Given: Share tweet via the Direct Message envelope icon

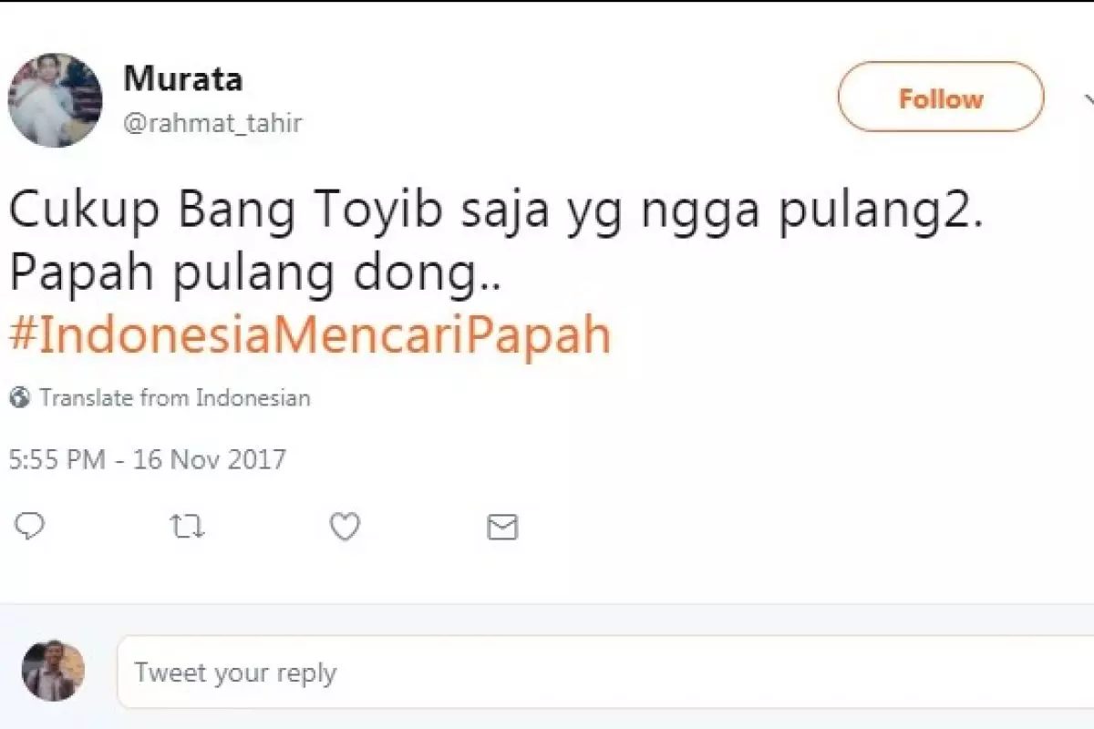Looking at the screenshot, I should pyautogui.click(x=501, y=527).
